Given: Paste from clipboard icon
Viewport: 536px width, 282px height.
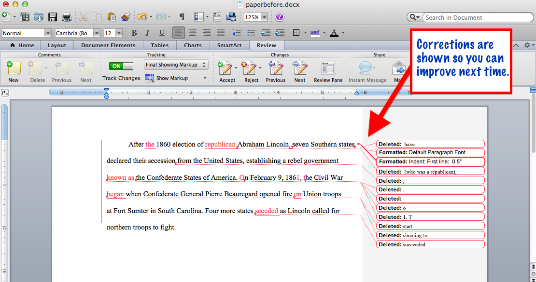Looking at the screenshot, I should tap(111, 17).
